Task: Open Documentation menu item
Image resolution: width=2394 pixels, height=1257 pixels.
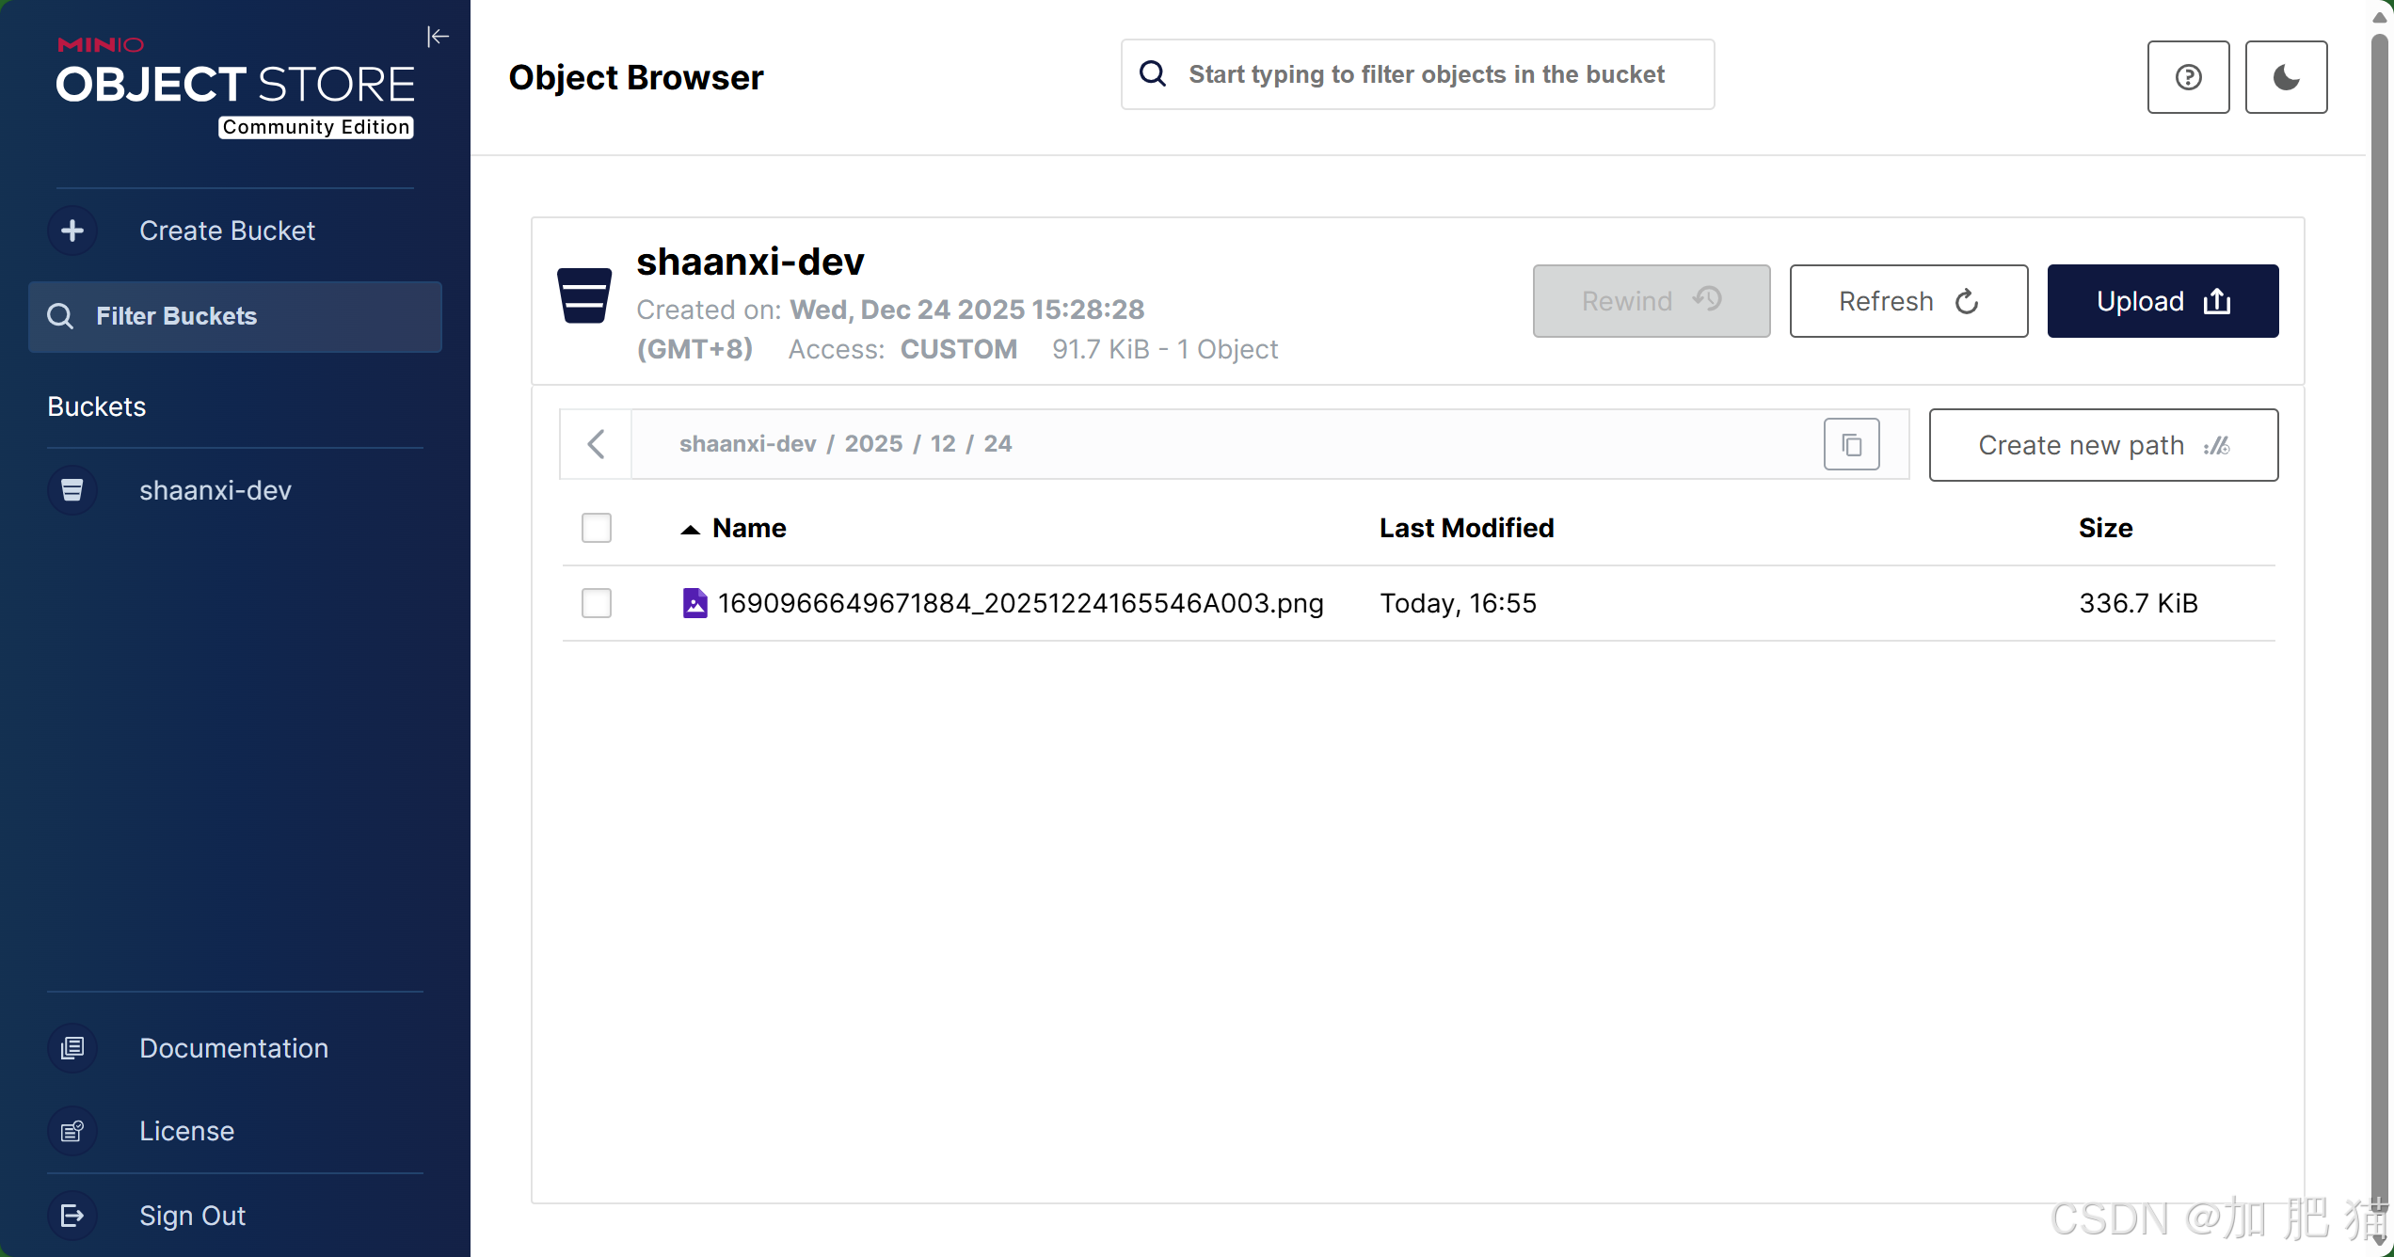Action: (x=233, y=1048)
